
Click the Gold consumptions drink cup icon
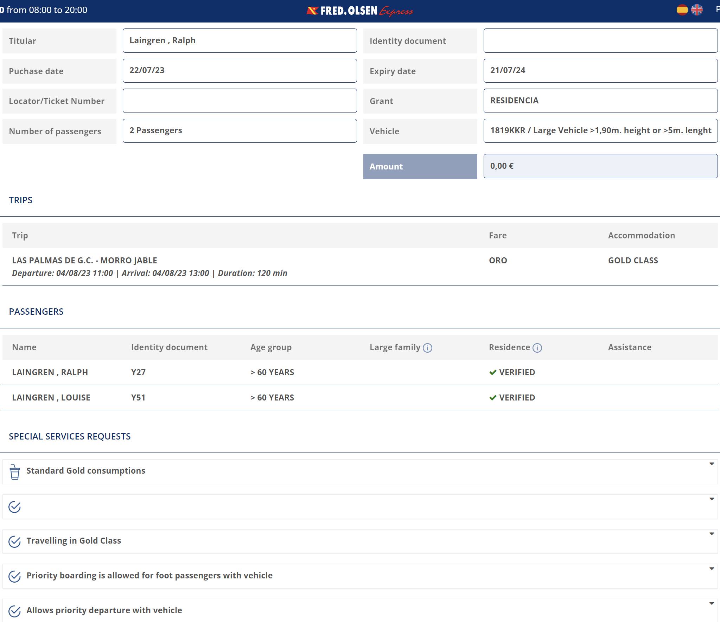pyautogui.click(x=15, y=472)
